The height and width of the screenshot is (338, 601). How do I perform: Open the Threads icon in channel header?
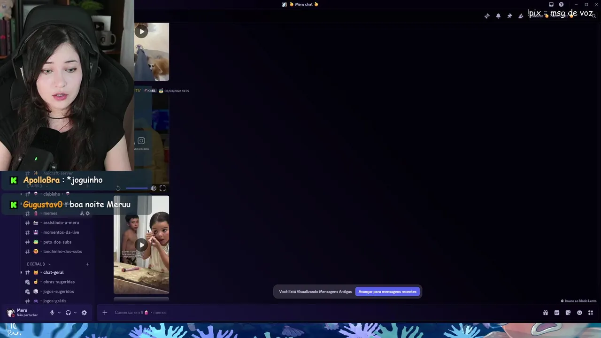tap(487, 16)
